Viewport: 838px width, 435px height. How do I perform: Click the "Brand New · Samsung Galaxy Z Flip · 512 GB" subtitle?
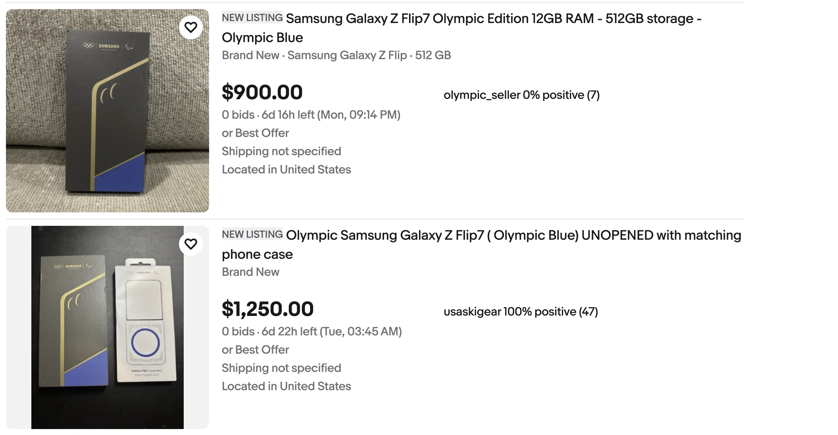[x=336, y=55]
